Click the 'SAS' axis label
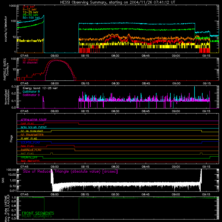Image resolution: width=222 pixels, height=222 pixels. point(3,180)
